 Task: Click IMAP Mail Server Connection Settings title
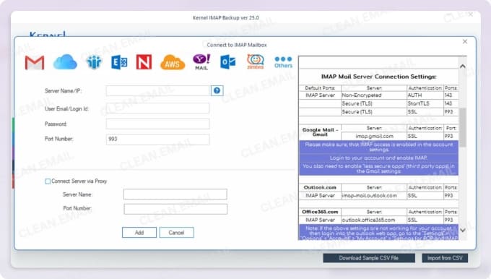click(x=378, y=77)
